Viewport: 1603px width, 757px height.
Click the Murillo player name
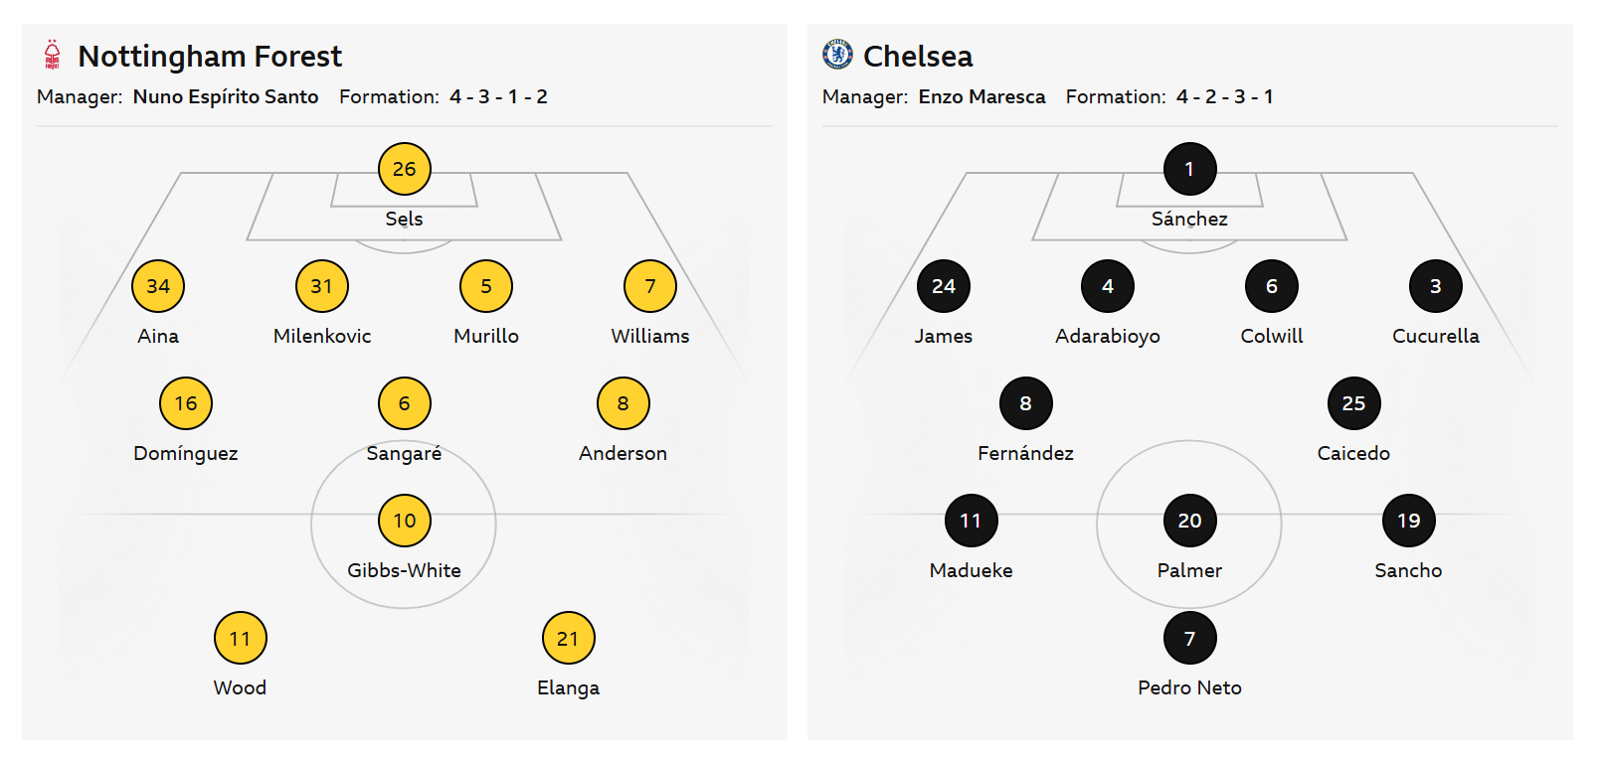[x=486, y=336]
